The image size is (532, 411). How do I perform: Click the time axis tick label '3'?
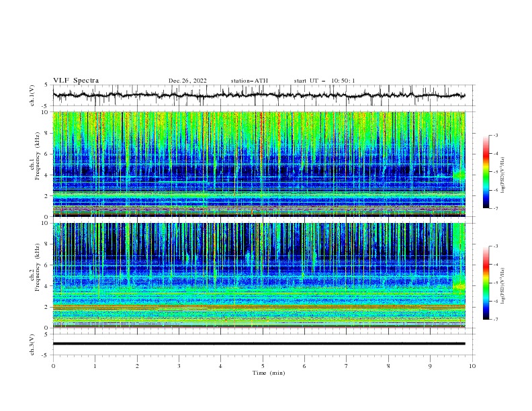coord(179,366)
